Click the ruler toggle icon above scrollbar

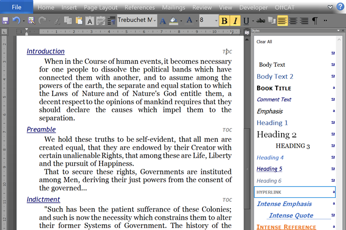tap(247, 33)
